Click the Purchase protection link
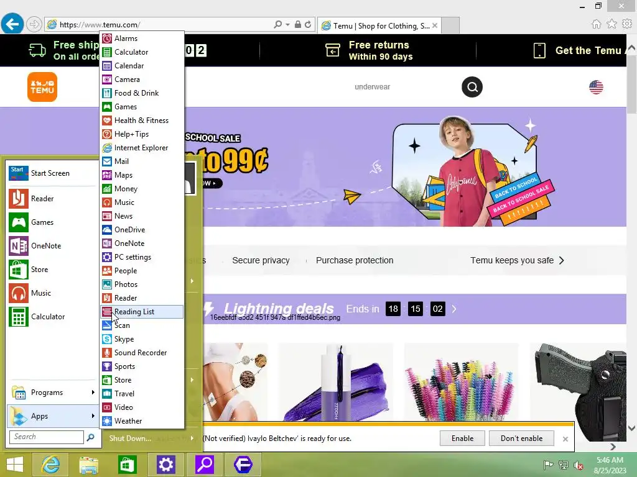The width and height of the screenshot is (637, 477). 355,260
